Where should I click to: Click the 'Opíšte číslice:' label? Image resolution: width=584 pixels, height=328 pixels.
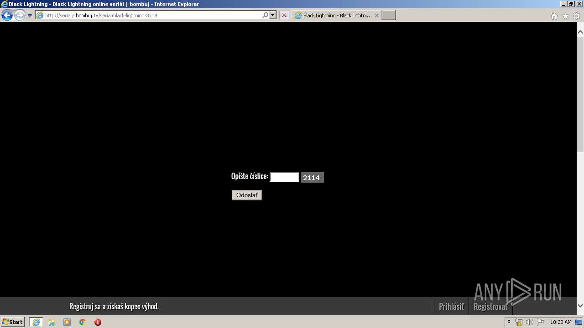(x=250, y=176)
